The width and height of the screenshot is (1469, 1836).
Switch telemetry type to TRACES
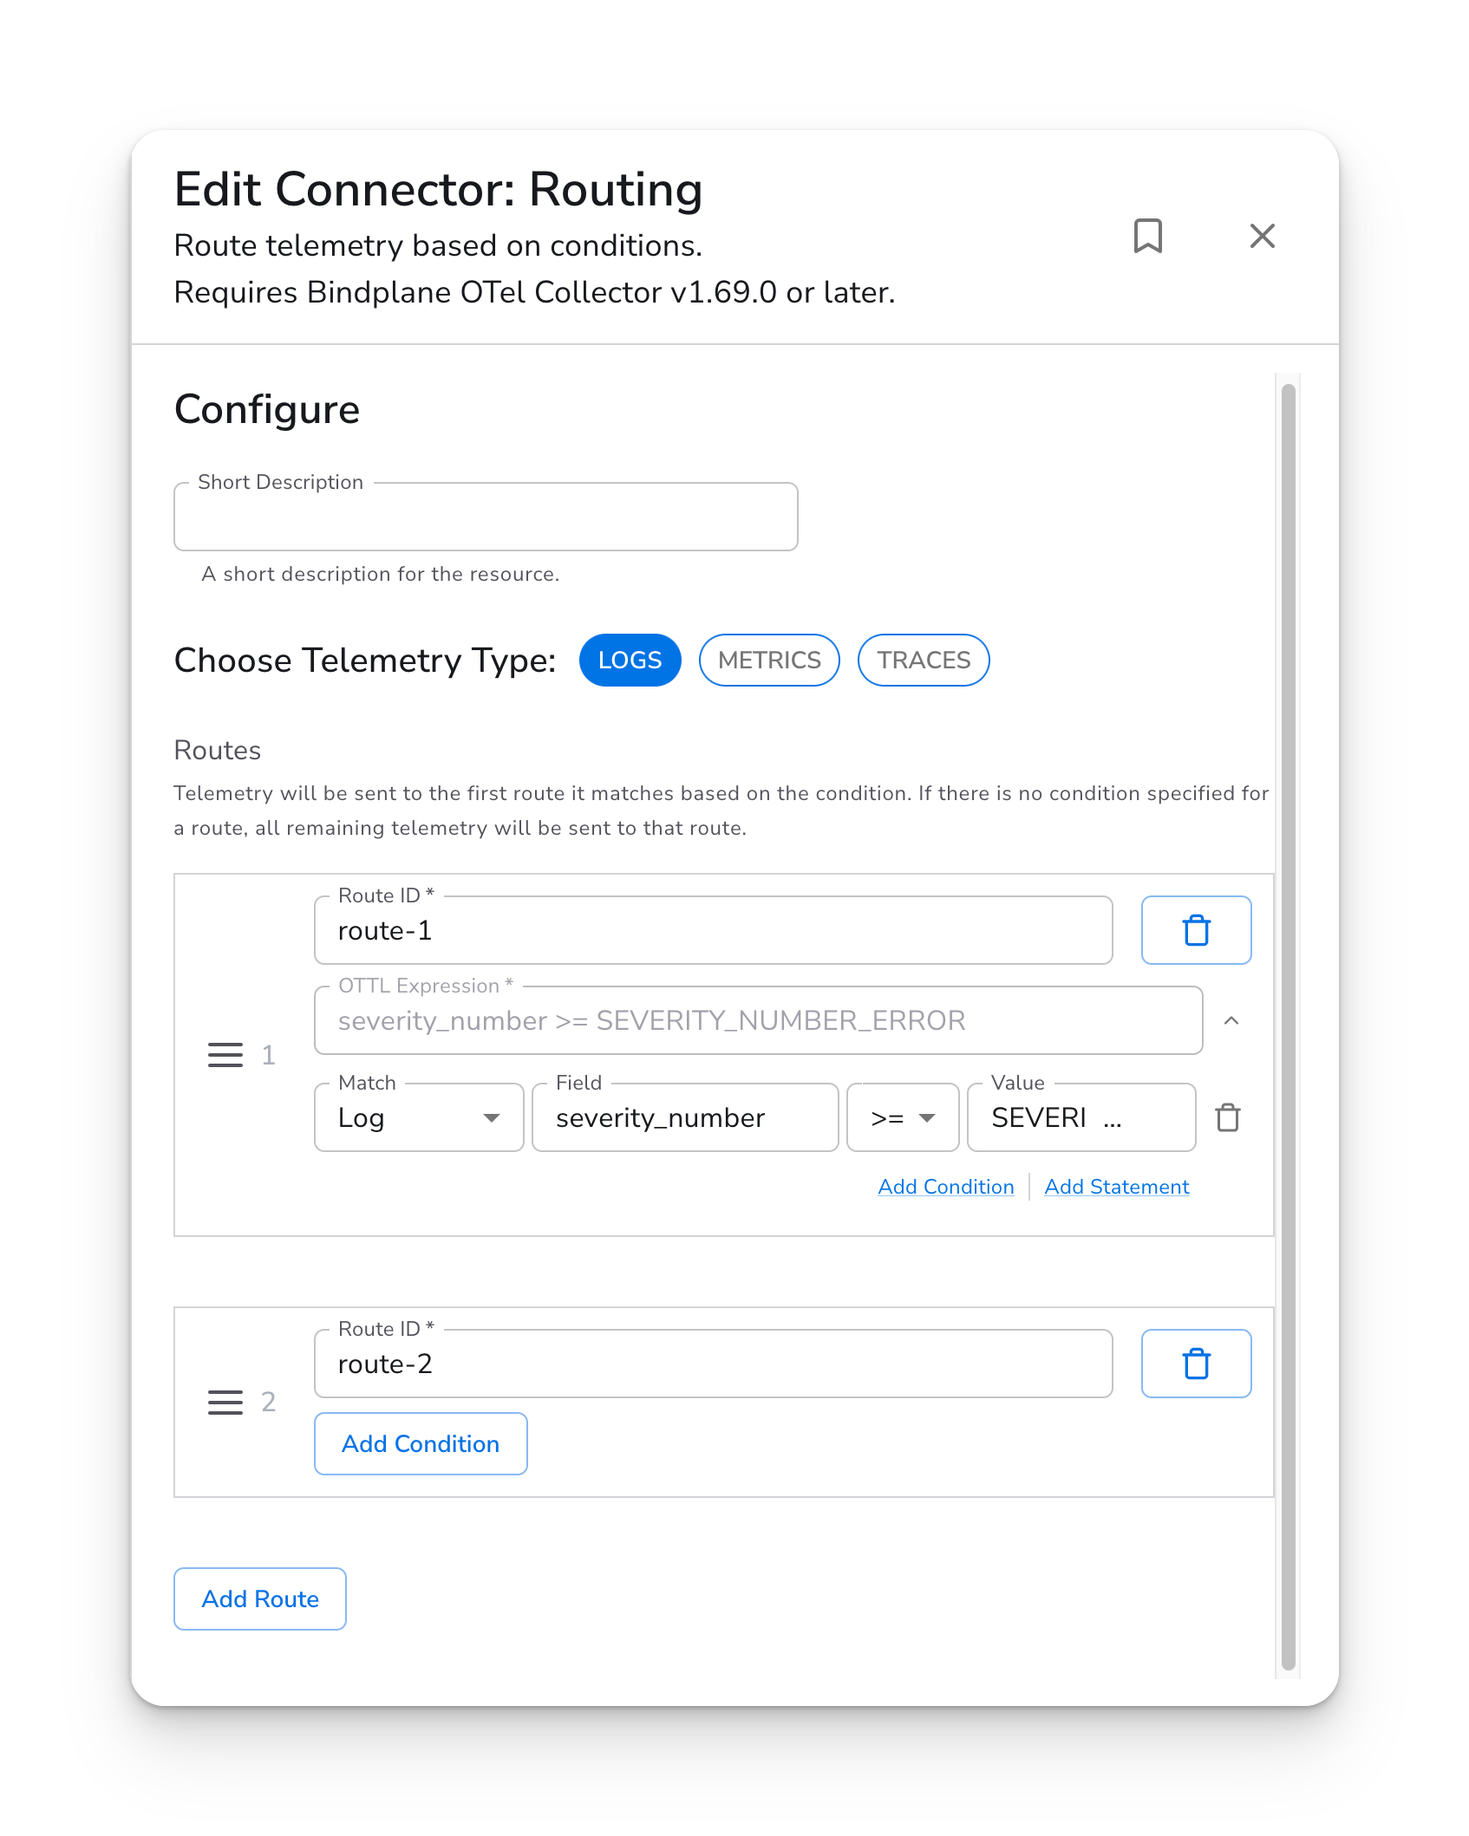coord(924,661)
